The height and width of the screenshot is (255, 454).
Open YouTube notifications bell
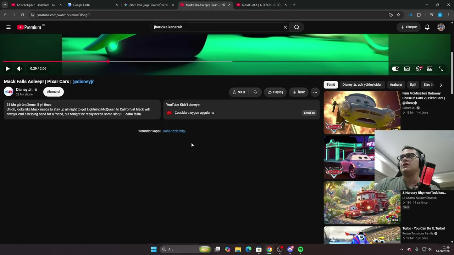coord(427,27)
